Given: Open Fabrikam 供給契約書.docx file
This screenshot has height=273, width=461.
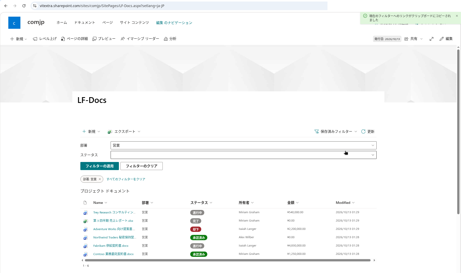Looking at the screenshot, I should click(x=111, y=246).
